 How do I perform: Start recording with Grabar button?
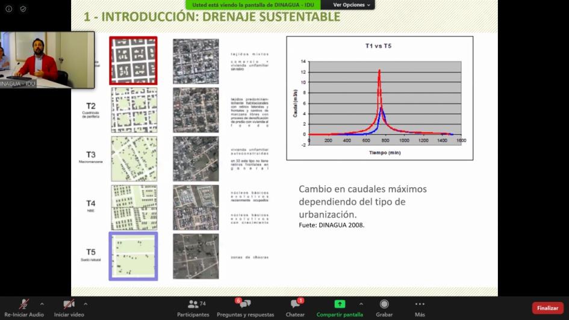pyautogui.click(x=384, y=308)
